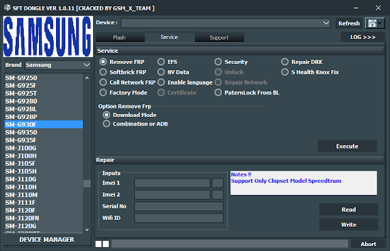
Task: Open the home icon menu button
Action: 375,23
